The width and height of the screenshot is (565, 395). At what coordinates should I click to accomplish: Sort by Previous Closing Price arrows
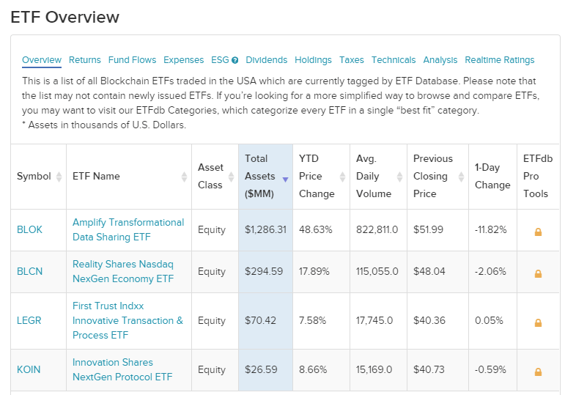tap(461, 177)
